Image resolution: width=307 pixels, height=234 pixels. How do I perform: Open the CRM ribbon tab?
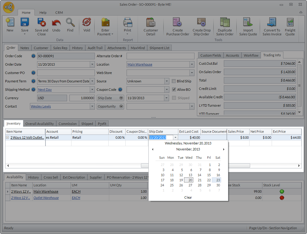(59, 13)
